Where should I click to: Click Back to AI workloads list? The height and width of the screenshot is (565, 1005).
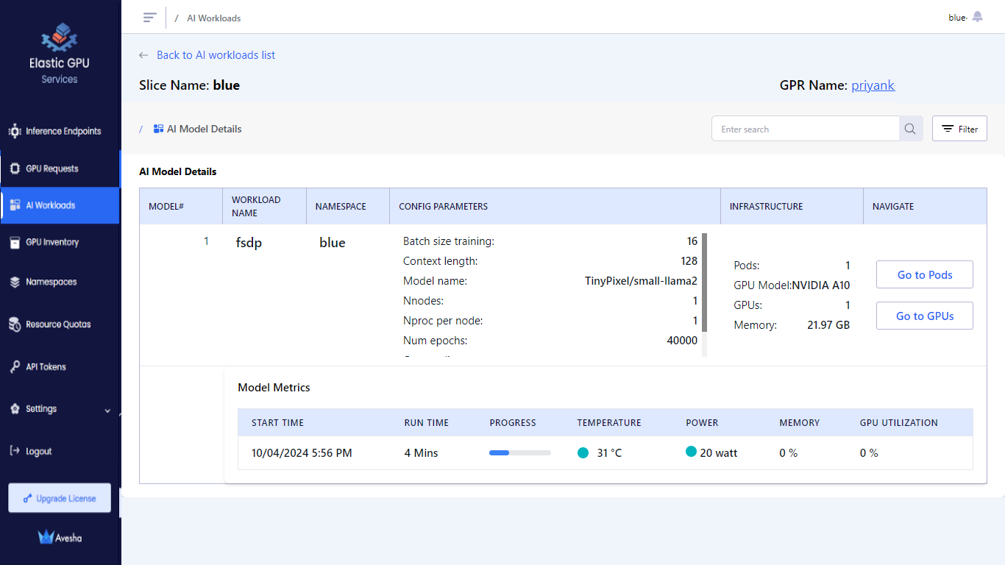(216, 55)
